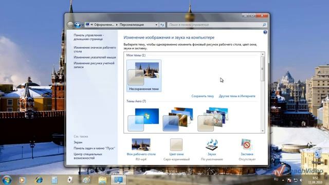The height and width of the screenshot is (185, 329).
Task: Open Панель управления домашняя страница link
Action: (x=88, y=37)
